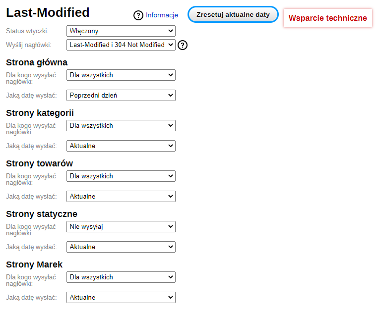Expand Strony Marek date dropdown
This screenshot has width=380, height=316.
click(121, 297)
